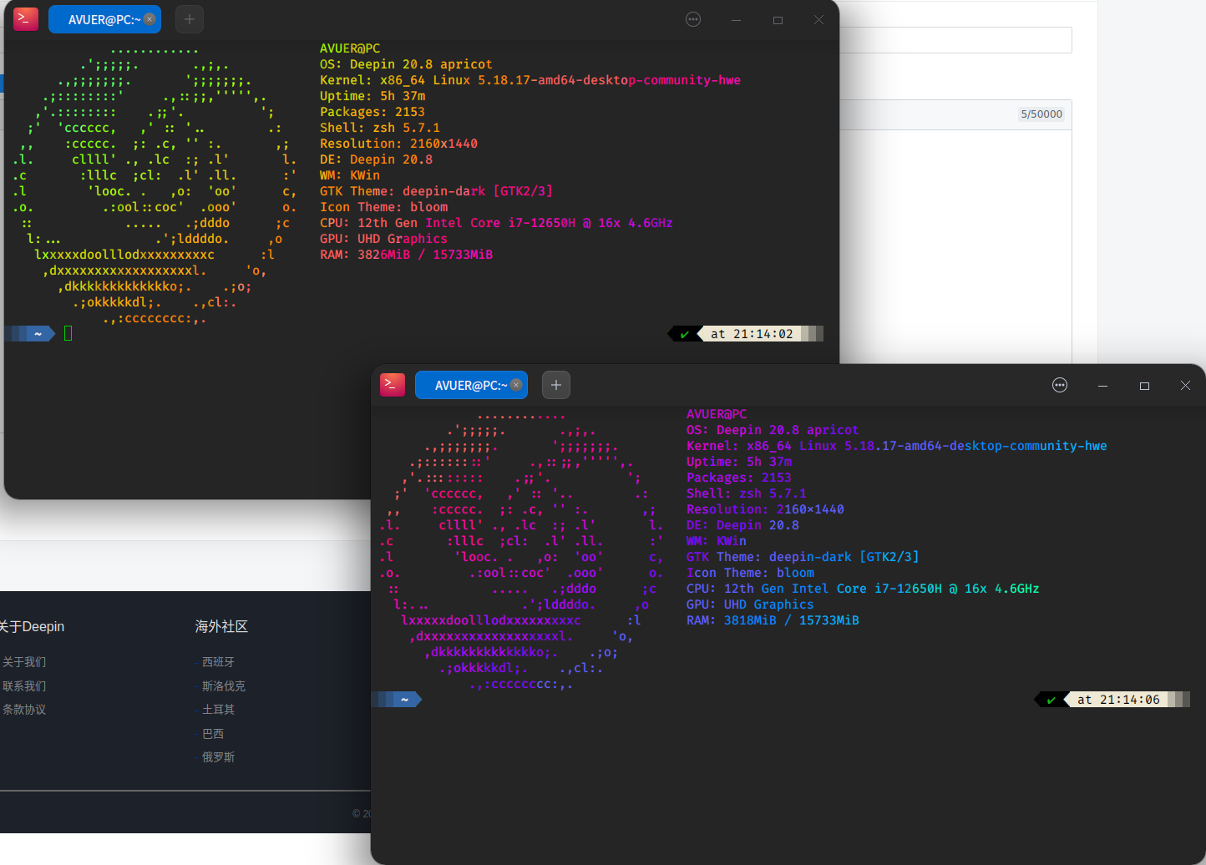Open the 土耳其 community link
The width and height of the screenshot is (1206, 865).
[x=218, y=710]
